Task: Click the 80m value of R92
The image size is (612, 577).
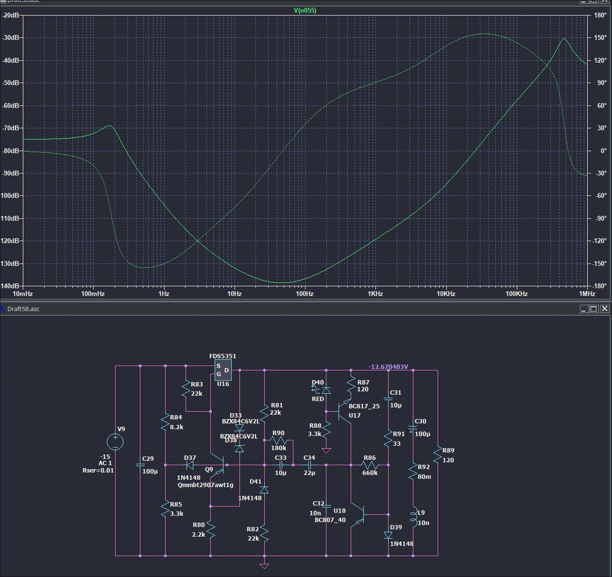Action: 425,476
